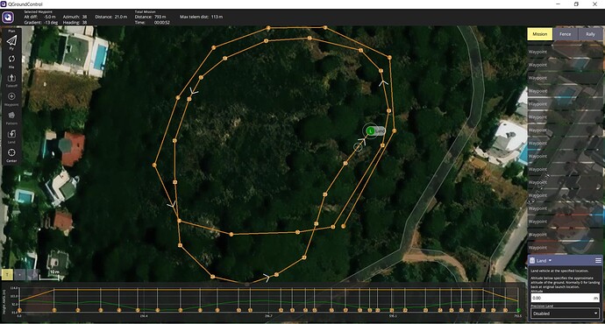Toggle the second gray map view button
Screen dimensions: 605x324
[x=20, y=274]
